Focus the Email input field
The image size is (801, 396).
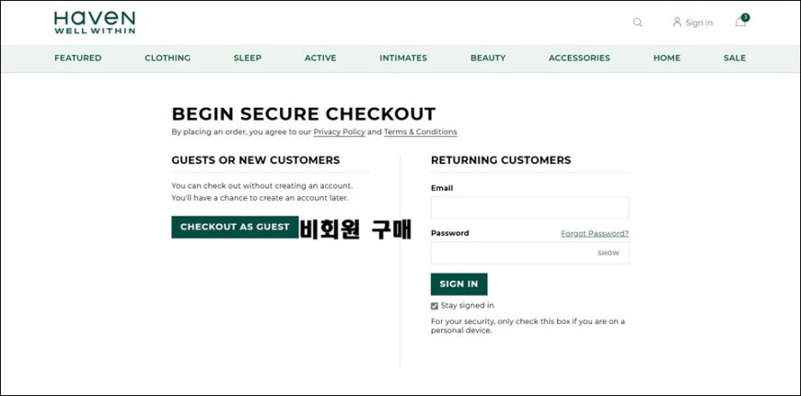pos(529,208)
